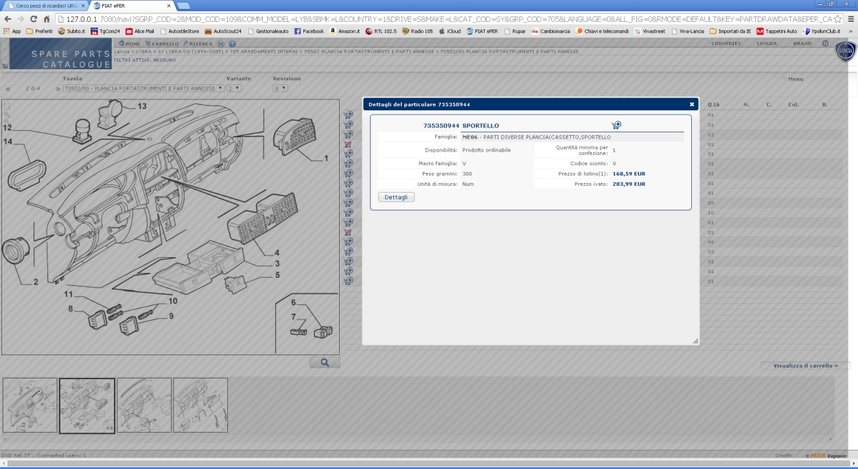Add to cart the row with quantity 05
The height and width of the screenshot is (469, 858).
[348, 203]
